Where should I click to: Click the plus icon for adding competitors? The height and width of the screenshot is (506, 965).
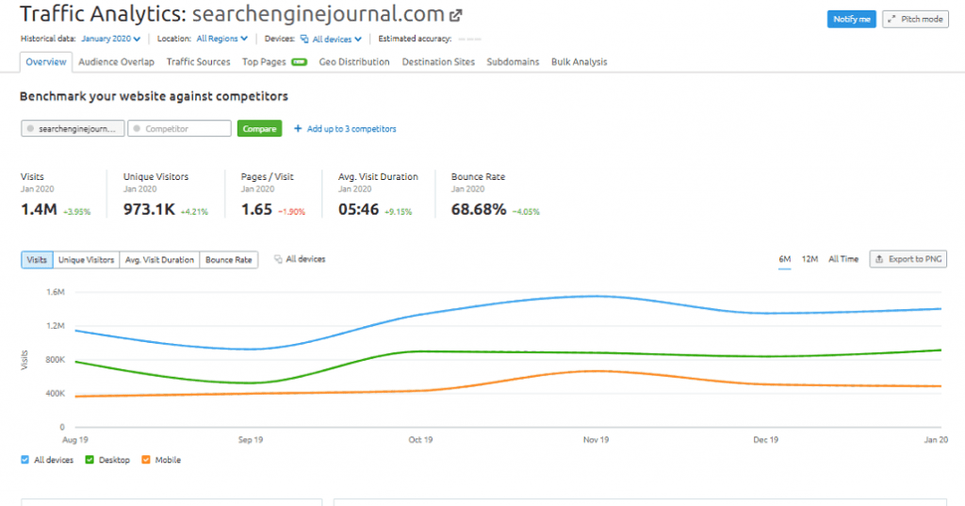click(x=298, y=129)
